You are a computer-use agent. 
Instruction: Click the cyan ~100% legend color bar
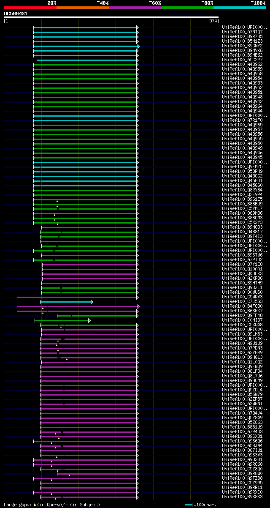240,8
